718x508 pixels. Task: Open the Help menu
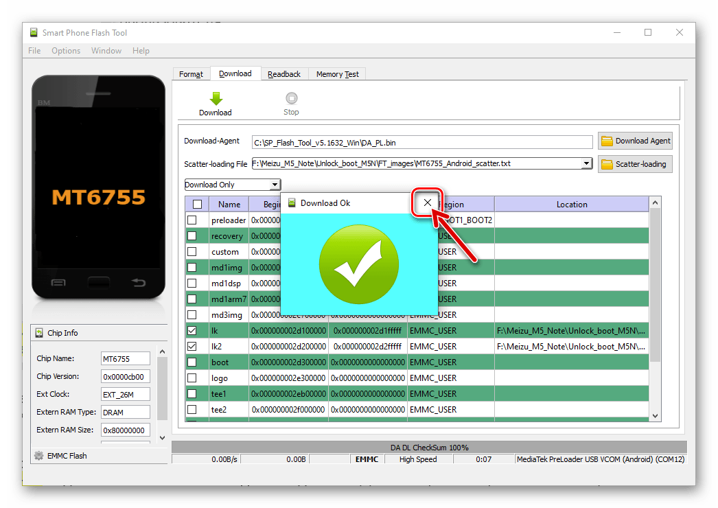tap(141, 51)
